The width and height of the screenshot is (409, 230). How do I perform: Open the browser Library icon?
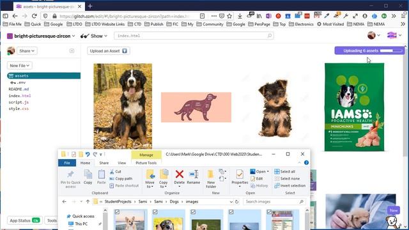pyautogui.click(x=259, y=16)
